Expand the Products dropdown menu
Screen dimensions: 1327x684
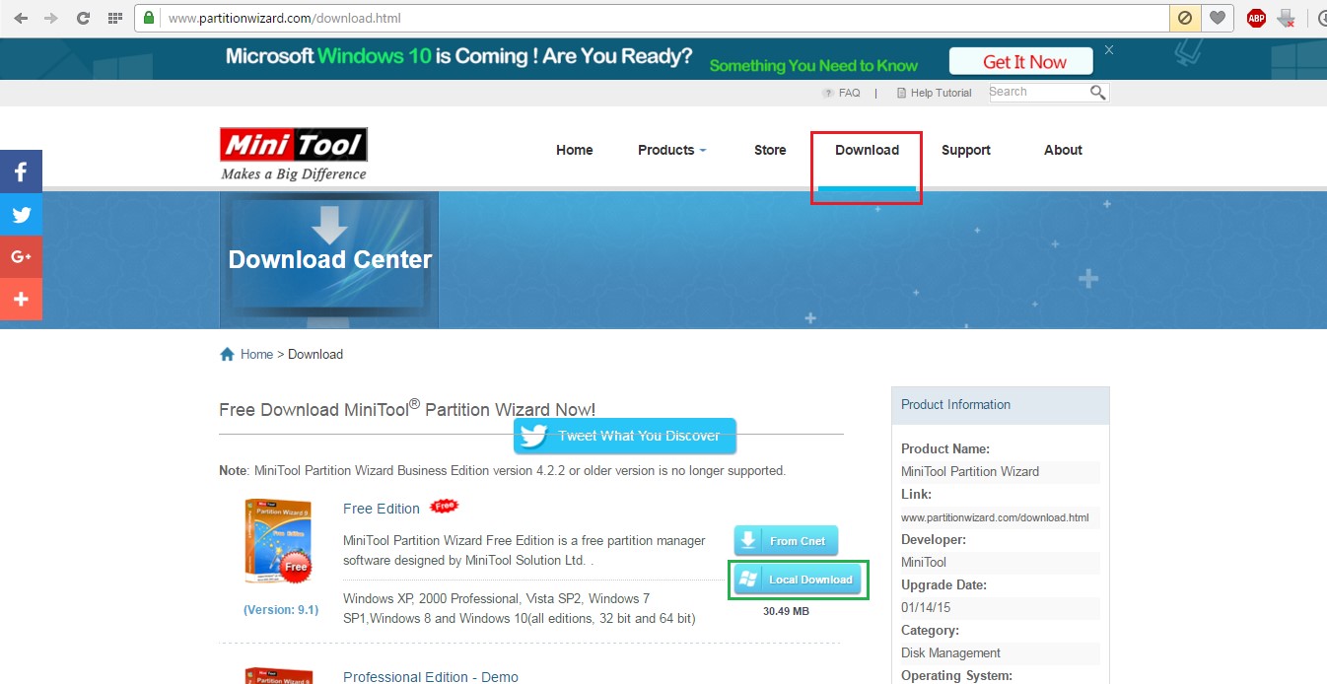coord(671,150)
